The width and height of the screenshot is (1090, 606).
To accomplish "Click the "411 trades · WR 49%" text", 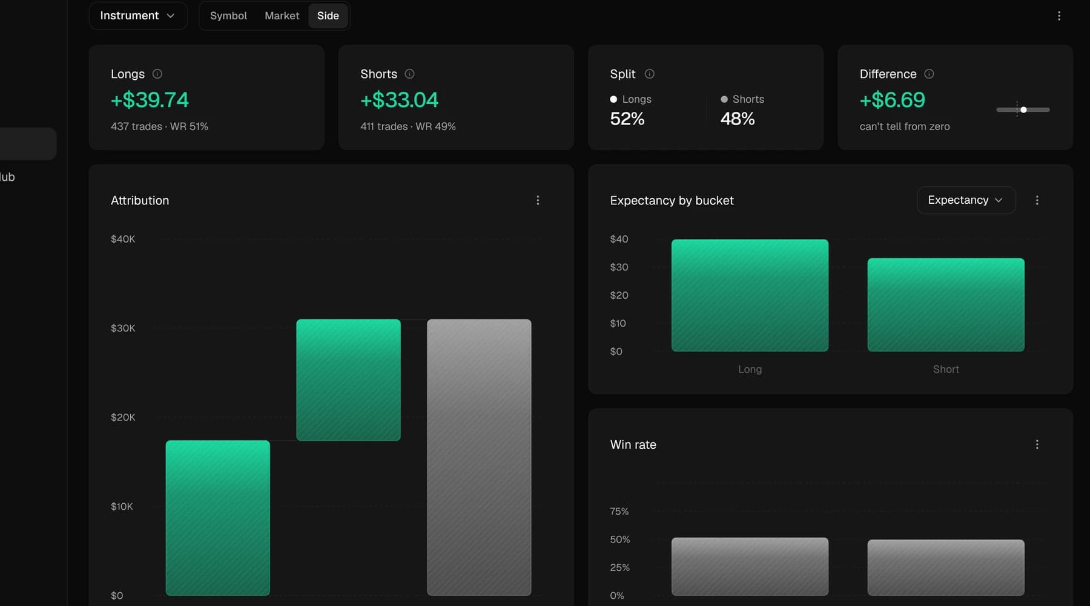I will [408, 126].
